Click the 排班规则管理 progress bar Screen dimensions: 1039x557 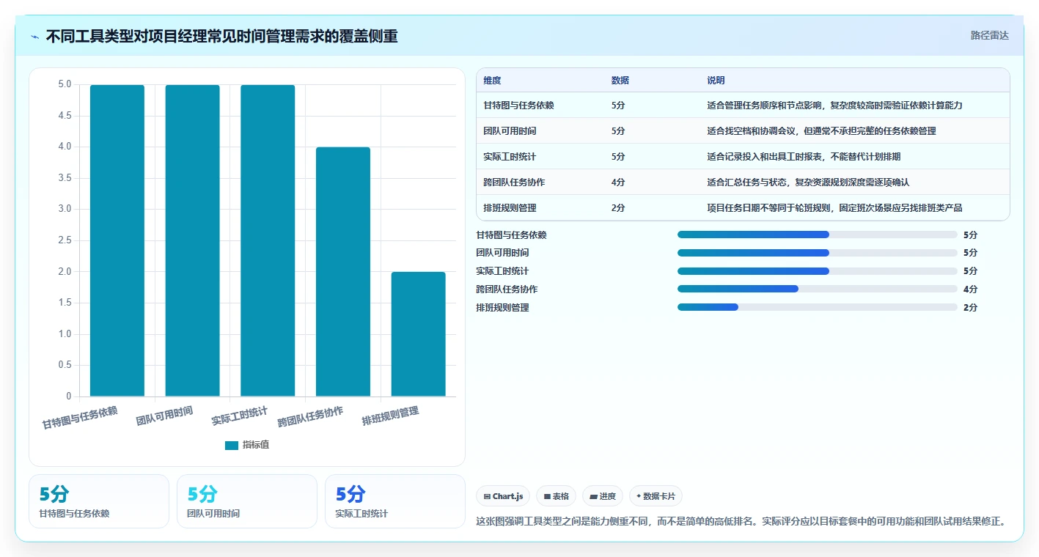click(x=818, y=307)
